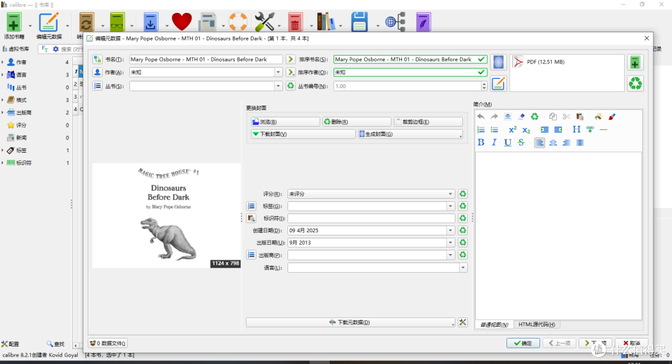This screenshot has height=364, width=672.
Task: Open the publication date 9月 2013 dropdown
Action: (x=450, y=242)
